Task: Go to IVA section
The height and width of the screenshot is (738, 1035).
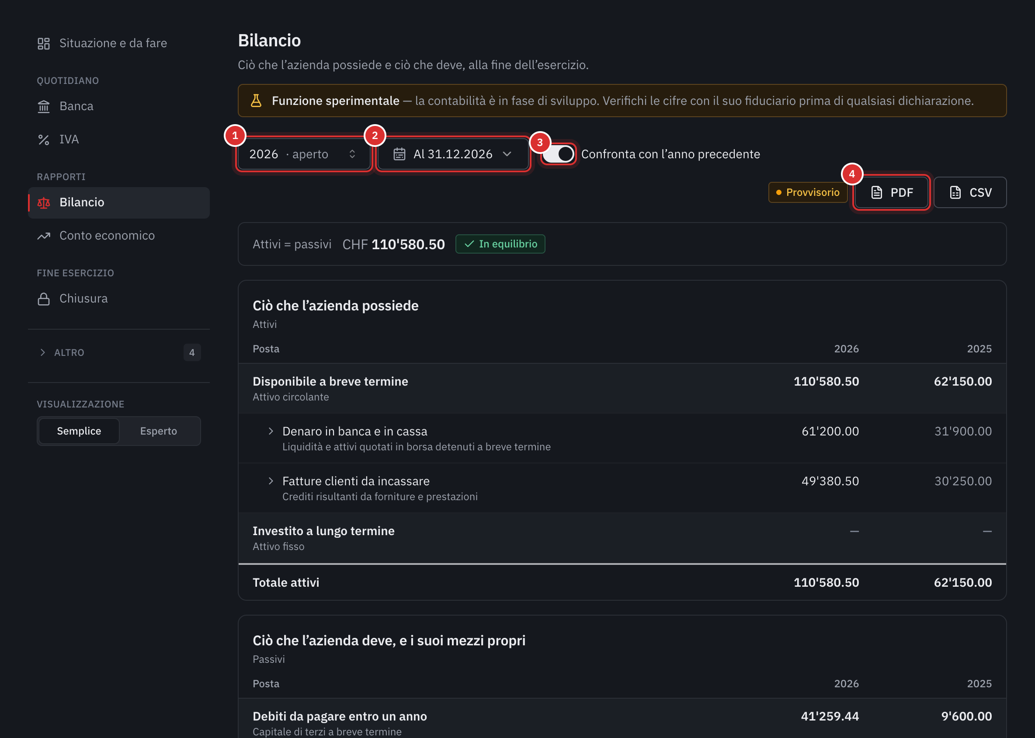Action: click(118, 139)
